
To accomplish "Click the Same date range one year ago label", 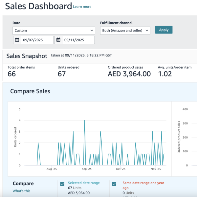I will 143,185.
